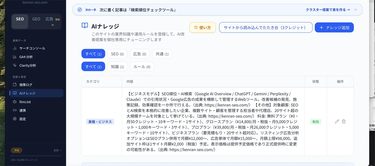Screen dimensions: 375x166
Task: Click the サーチコンソール bar chart icon
Action: click(x=15, y=48)
